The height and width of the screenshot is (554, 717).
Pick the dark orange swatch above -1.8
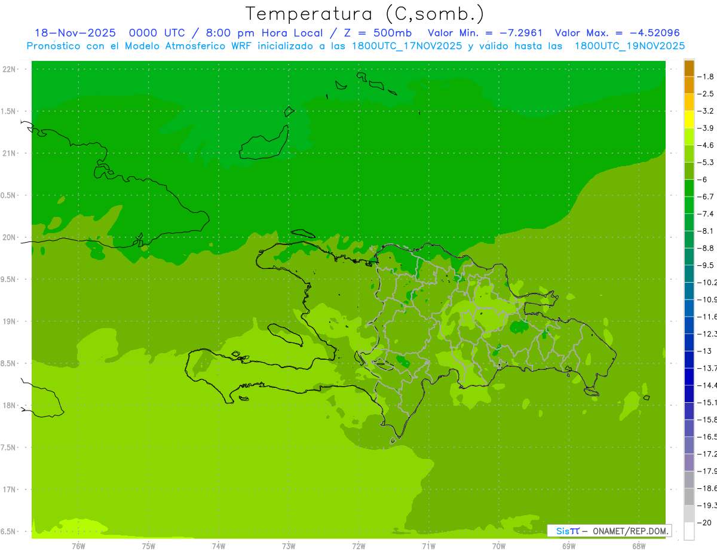pyautogui.click(x=689, y=69)
